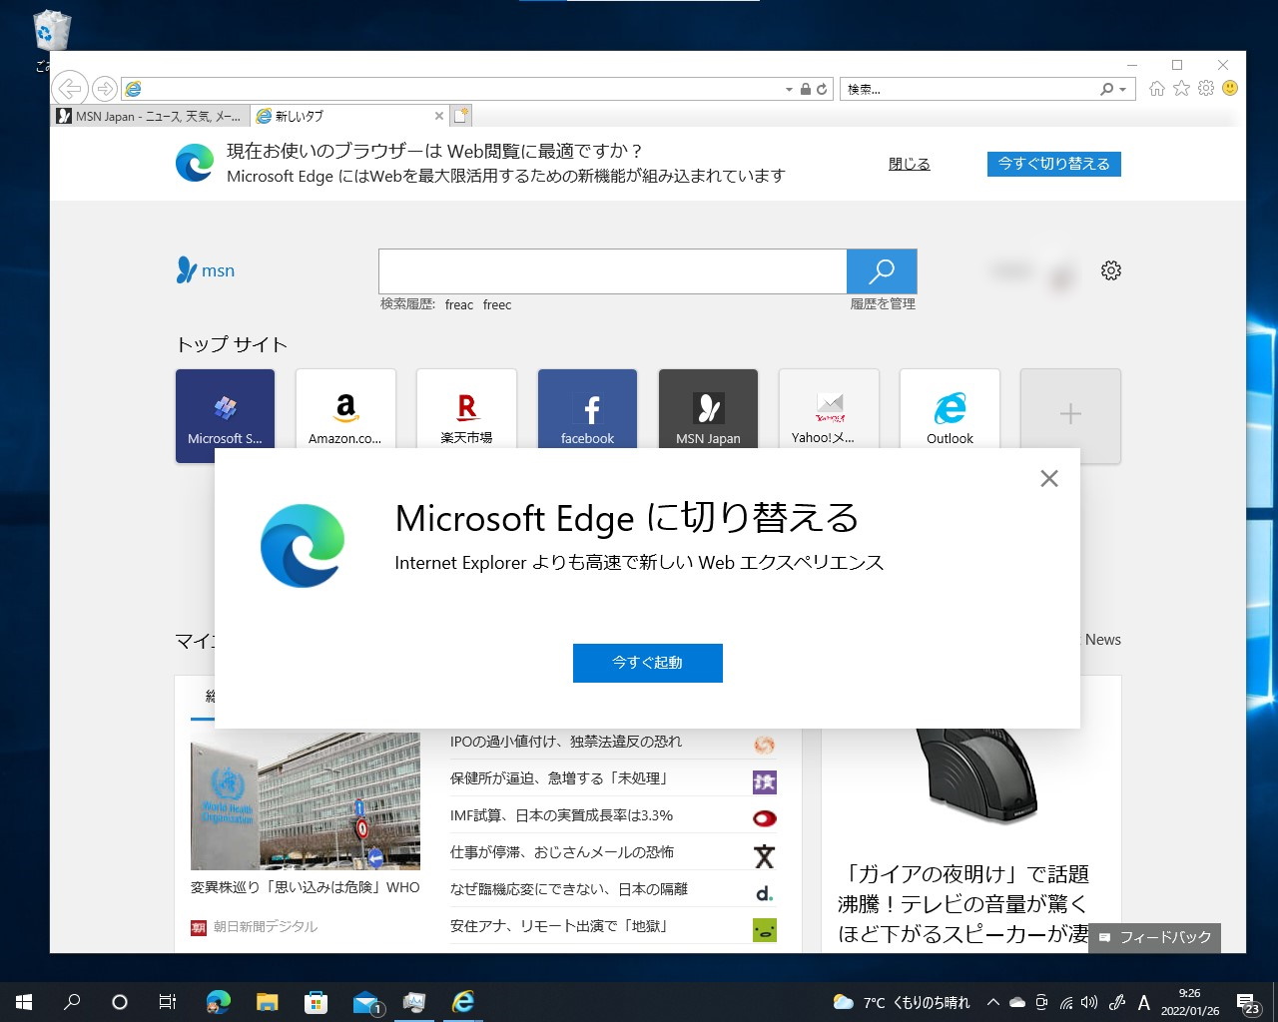Viewport: 1278px width, 1022px height.
Task: Open the Favorites star icon
Action: [x=1181, y=89]
